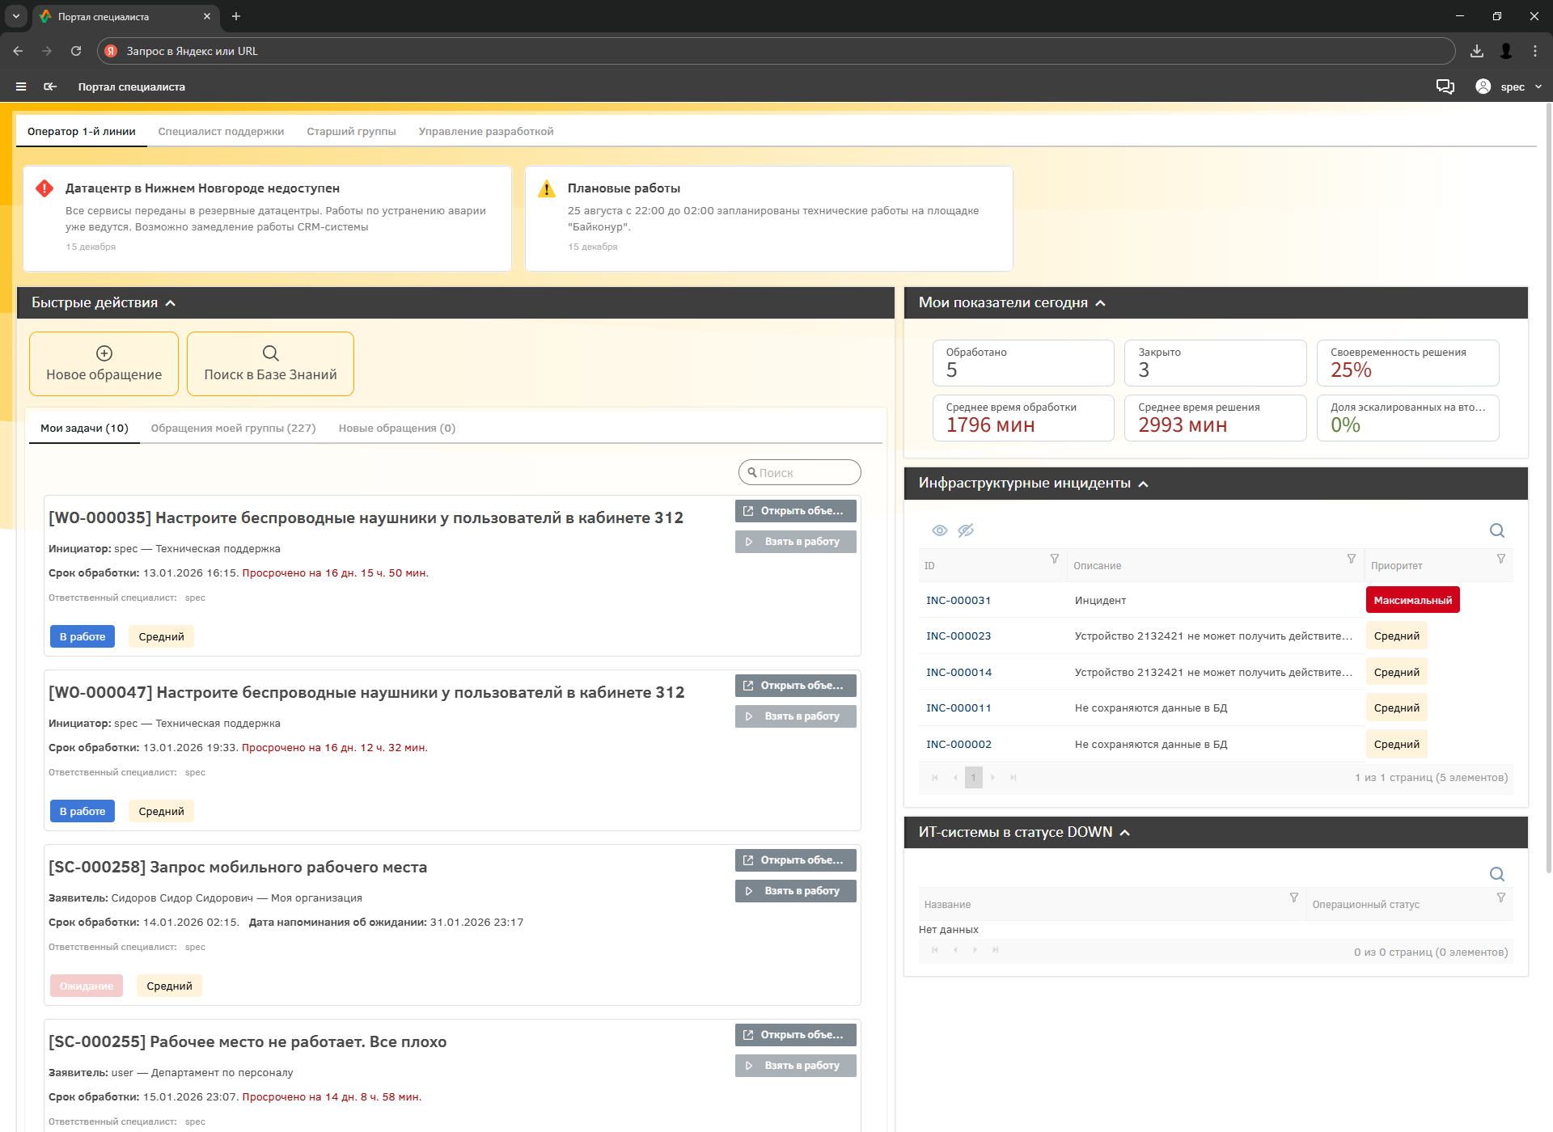The image size is (1553, 1132).
Task: Toggle the hide (crossed eye) icon for incidents
Action: [966, 530]
